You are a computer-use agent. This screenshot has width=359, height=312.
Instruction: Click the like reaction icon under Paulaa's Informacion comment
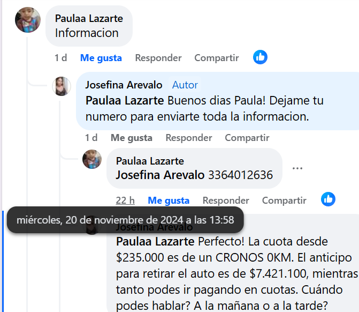click(x=260, y=57)
